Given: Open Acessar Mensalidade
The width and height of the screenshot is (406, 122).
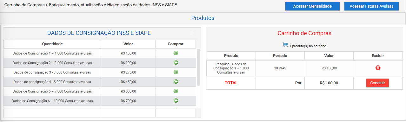Looking at the screenshot, I should (312, 6).
